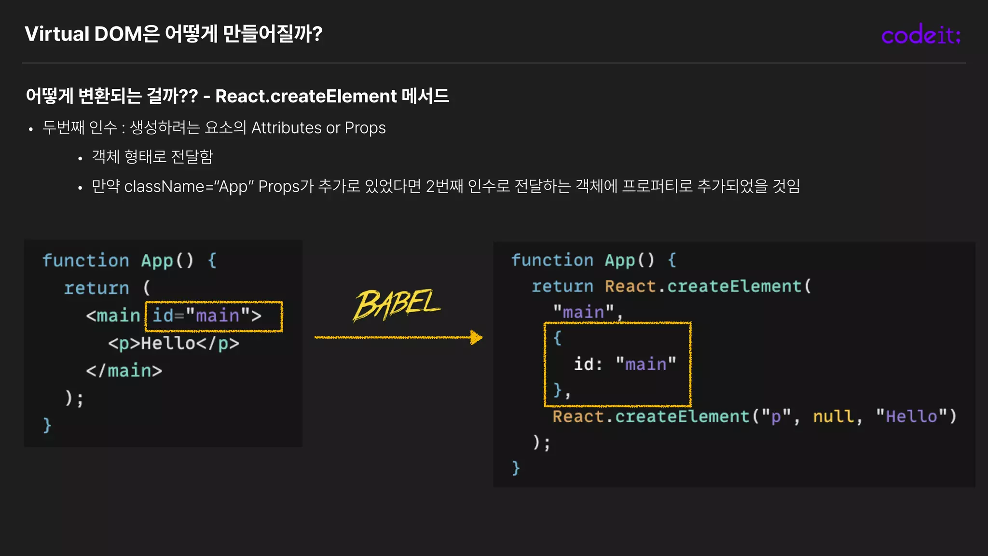The width and height of the screenshot is (988, 556).
Task: Click the bullet '두번째 인수 : 생성하려는 요소의 Attributes or Props'
Action: [214, 128]
